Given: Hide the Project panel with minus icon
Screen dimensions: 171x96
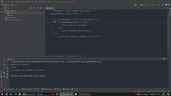Looking at the screenshot, I should click(x=44, y=8).
